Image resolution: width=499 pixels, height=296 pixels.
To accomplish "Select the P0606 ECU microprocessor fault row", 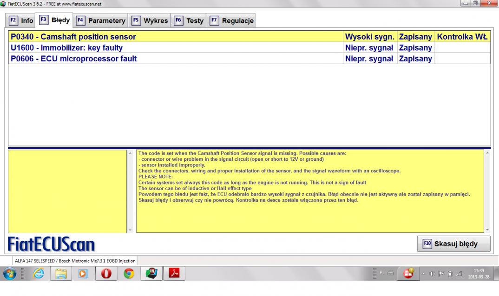I will [249, 59].
